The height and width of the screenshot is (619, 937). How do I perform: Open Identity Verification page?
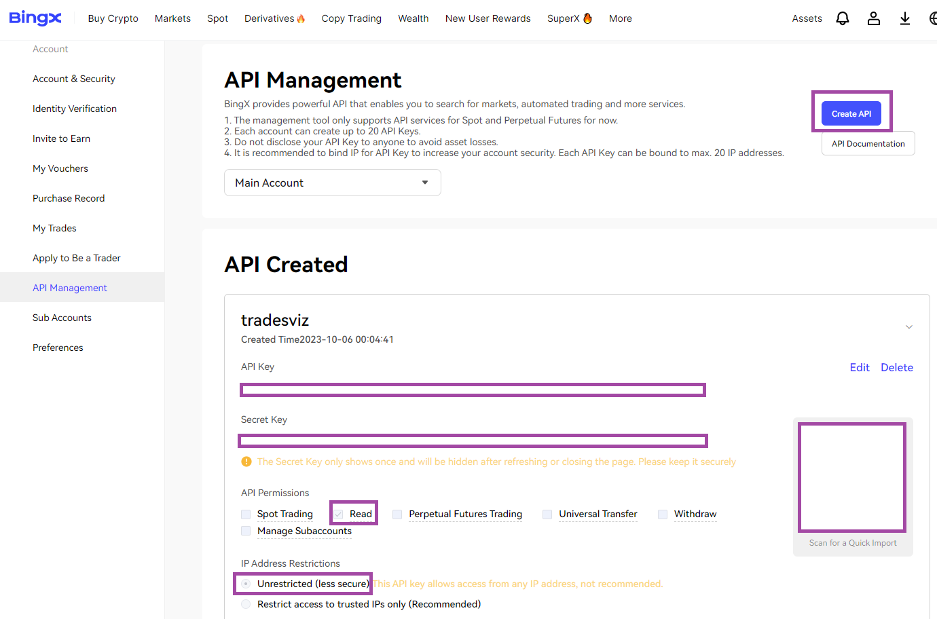coord(75,109)
